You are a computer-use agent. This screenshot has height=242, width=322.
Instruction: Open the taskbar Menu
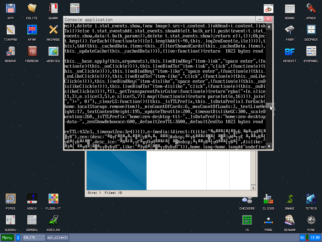7,237
